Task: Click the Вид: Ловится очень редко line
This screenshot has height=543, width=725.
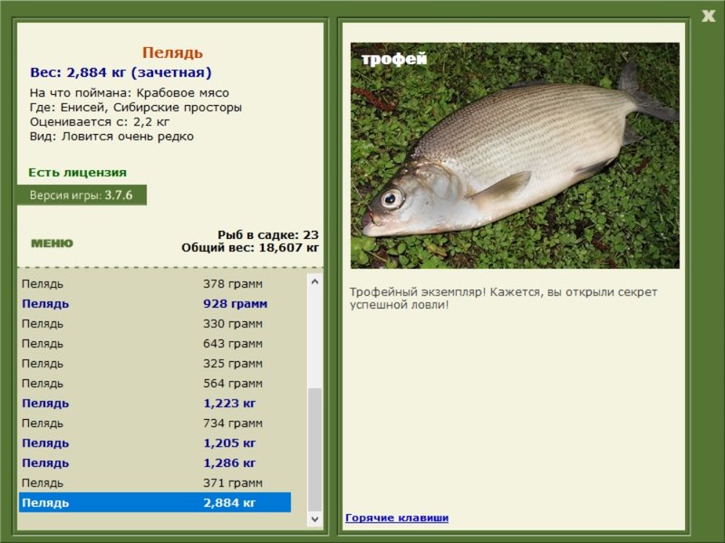Action: [111, 137]
